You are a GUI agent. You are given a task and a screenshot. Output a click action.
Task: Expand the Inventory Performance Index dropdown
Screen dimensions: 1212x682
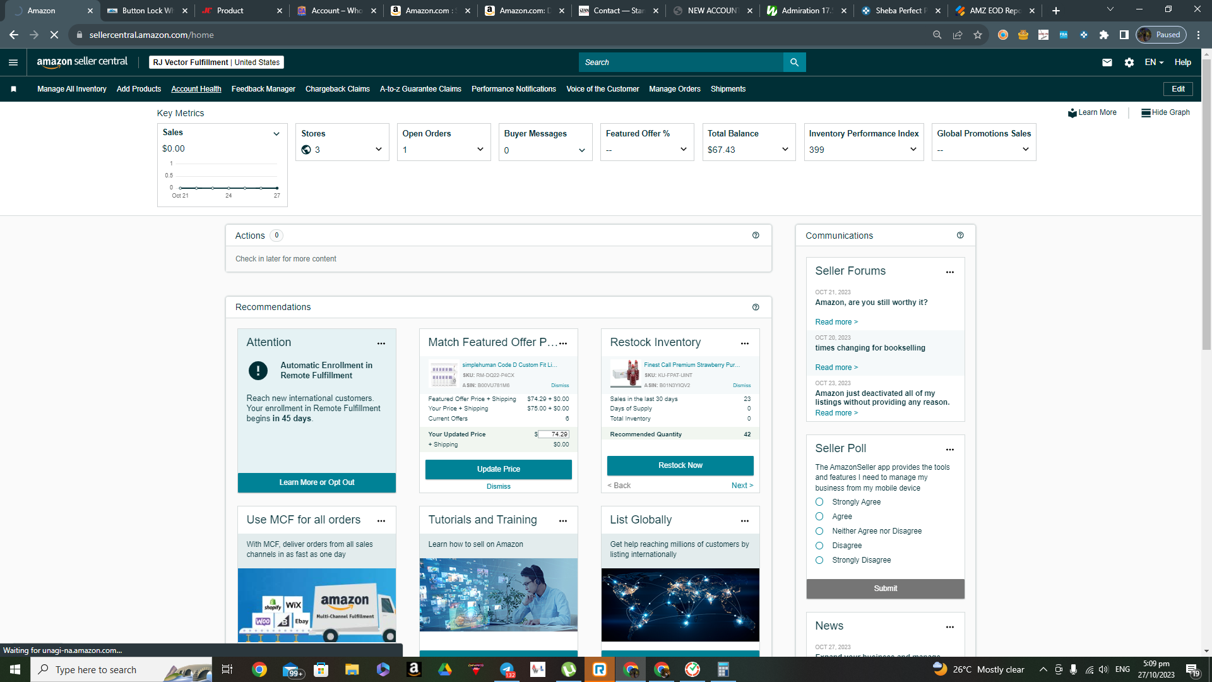[x=913, y=150]
